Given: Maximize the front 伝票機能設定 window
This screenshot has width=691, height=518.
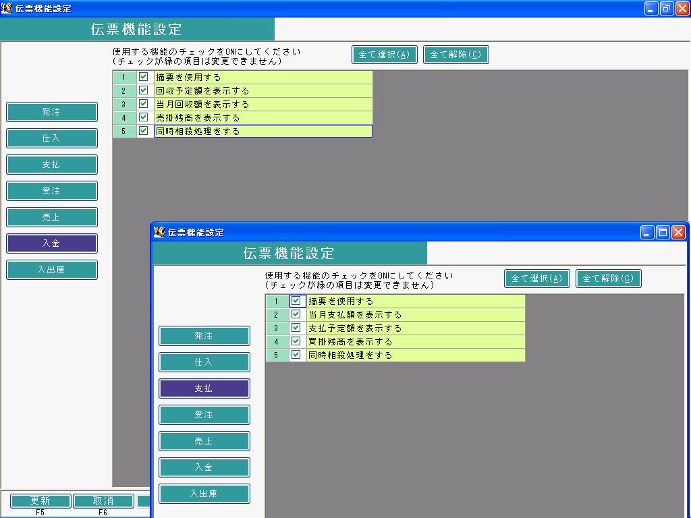Looking at the screenshot, I should point(663,232).
